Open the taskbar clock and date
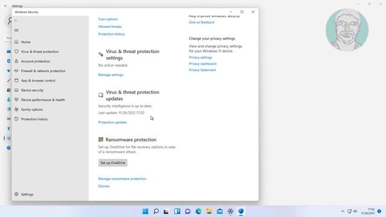This screenshot has width=386, height=217. coord(368,212)
